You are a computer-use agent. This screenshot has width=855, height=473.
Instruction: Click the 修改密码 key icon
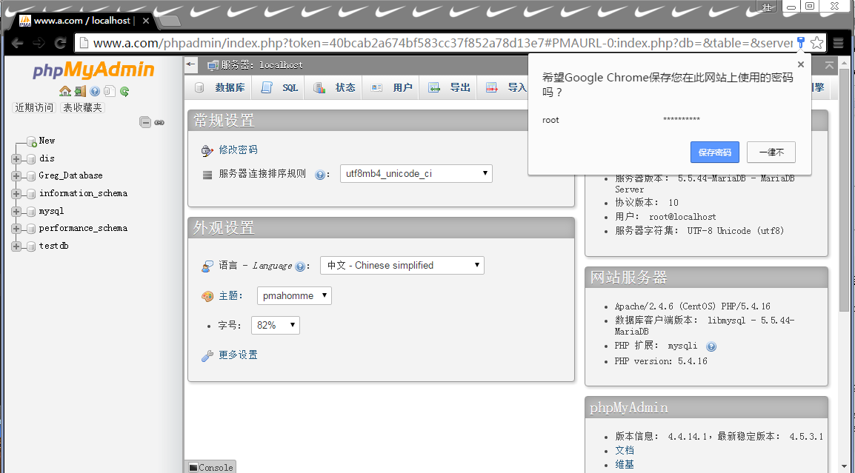[x=207, y=150]
